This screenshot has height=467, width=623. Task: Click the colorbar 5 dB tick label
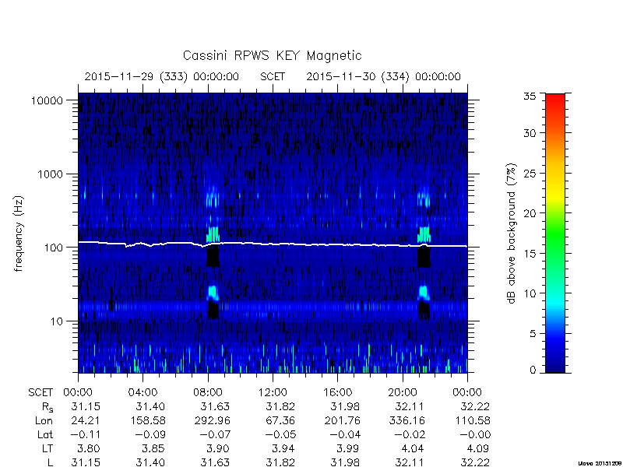pyautogui.click(x=533, y=334)
